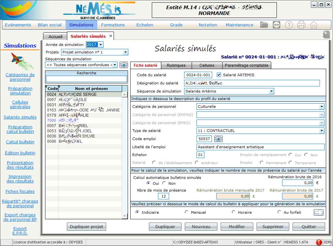The image size is (333, 246).
Task: Open the folder icon in the toolbar
Action: [x=264, y=25]
